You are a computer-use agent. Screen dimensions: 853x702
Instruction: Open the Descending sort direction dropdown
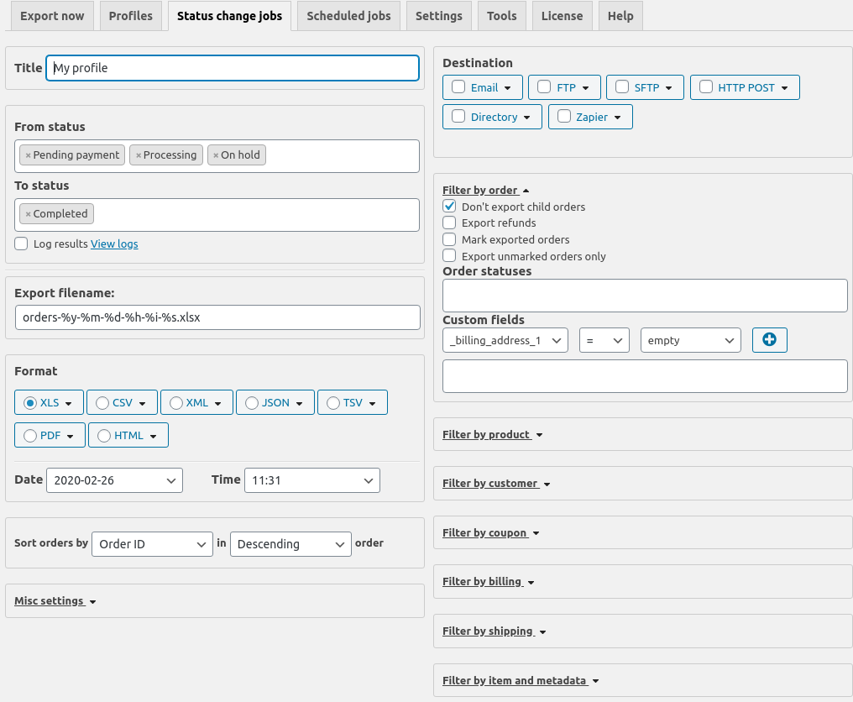click(290, 544)
